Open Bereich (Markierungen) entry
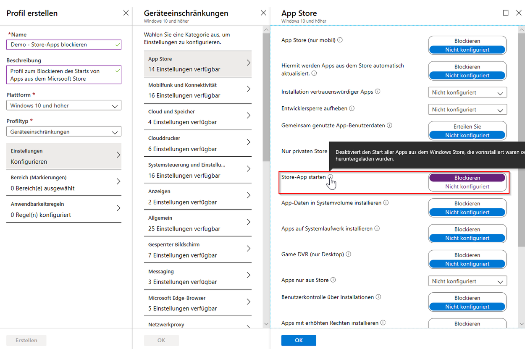Screen dimensions: 525x349 64,183
